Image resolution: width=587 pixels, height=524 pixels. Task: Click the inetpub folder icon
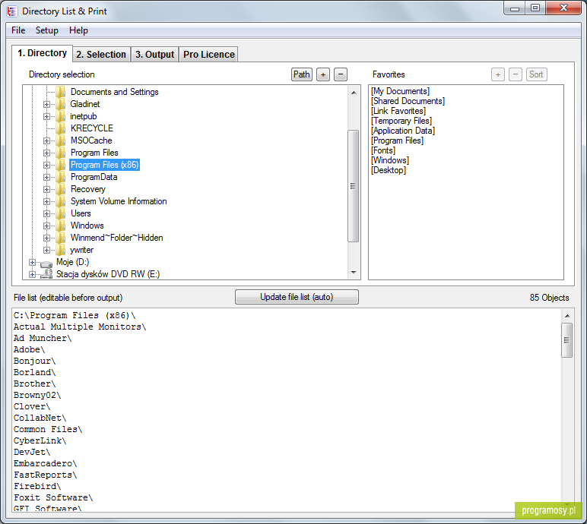pyautogui.click(x=61, y=116)
